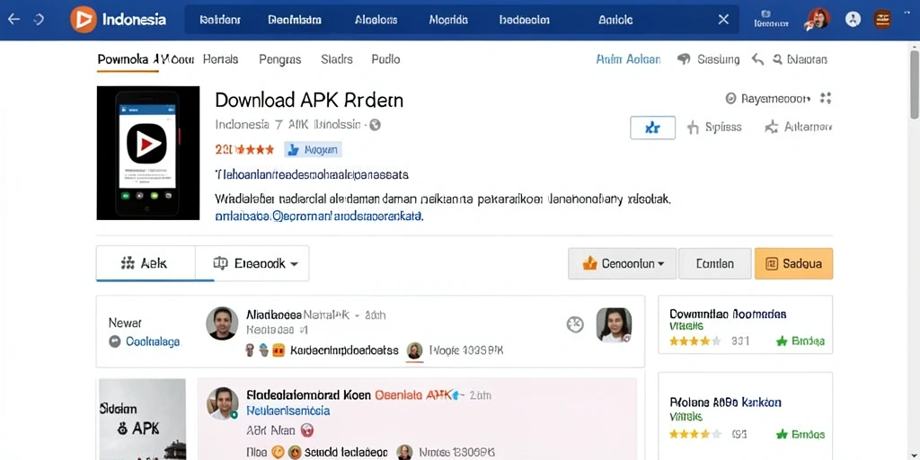Click the Nlaotan search icon
This screenshot has height=460, width=920.
[x=778, y=59]
